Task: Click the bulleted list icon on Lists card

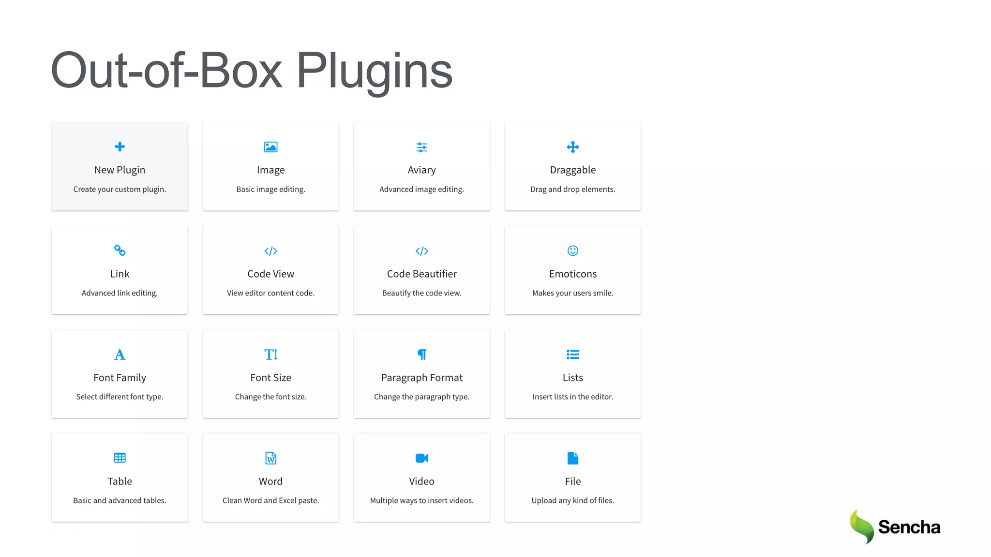Action: pos(572,354)
